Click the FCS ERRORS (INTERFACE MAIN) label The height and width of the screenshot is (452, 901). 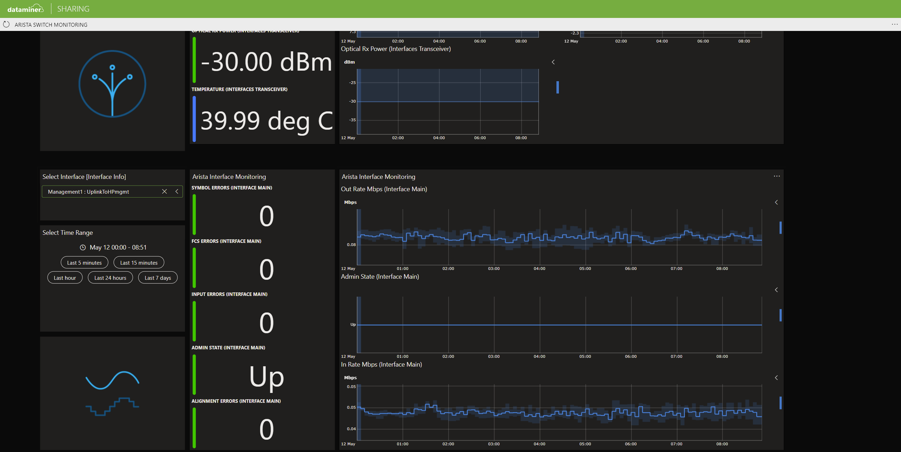click(226, 241)
